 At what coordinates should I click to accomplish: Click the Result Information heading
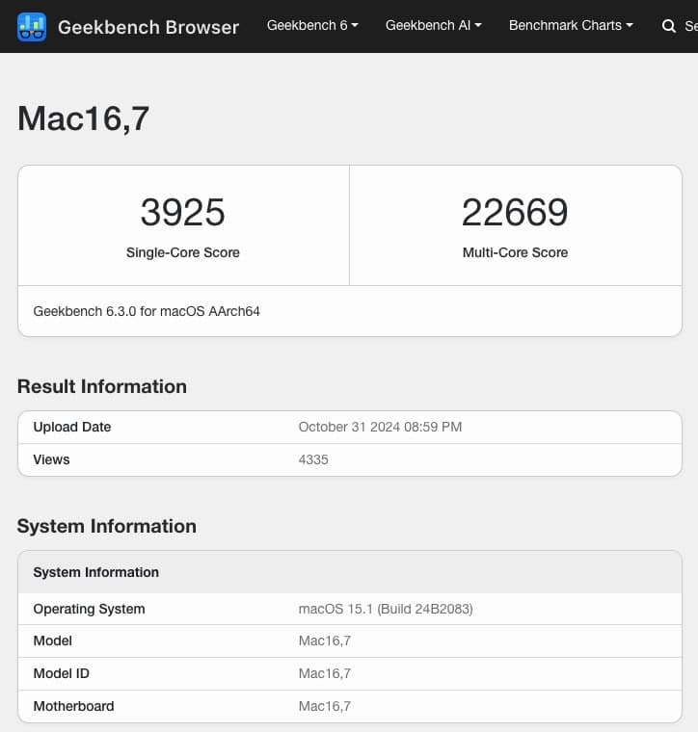pos(102,386)
